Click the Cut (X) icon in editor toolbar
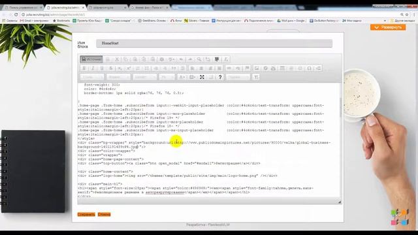This screenshot has height=235, width=418. pos(116,59)
